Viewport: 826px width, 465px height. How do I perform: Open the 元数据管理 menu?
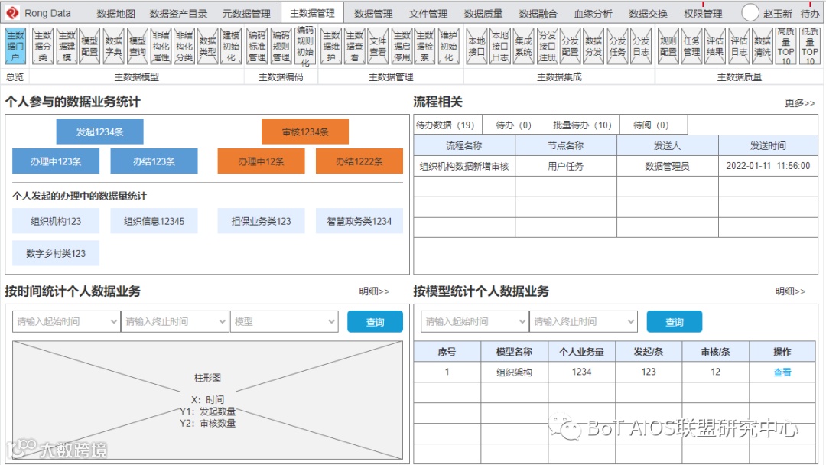tap(246, 14)
